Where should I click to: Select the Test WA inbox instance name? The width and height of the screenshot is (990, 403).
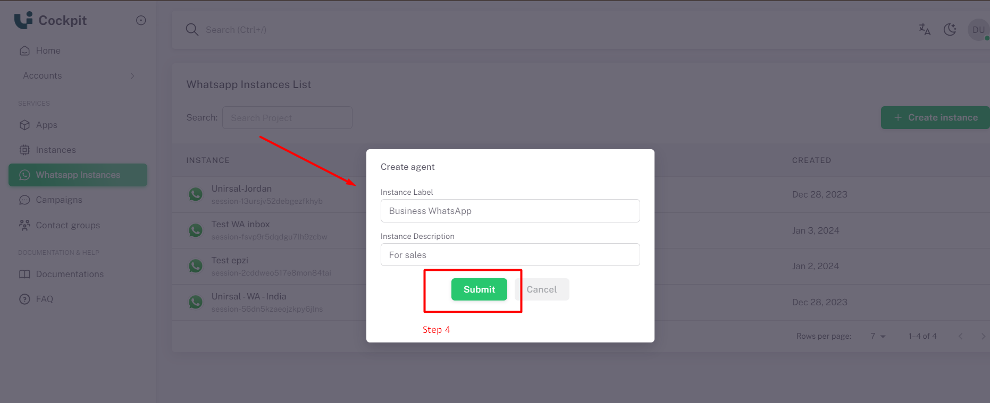click(x=240, y=224)
